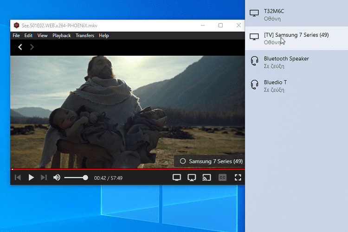Minimize the video player window
This screenshot has width=348, height=232.
[x=203, y=26]
